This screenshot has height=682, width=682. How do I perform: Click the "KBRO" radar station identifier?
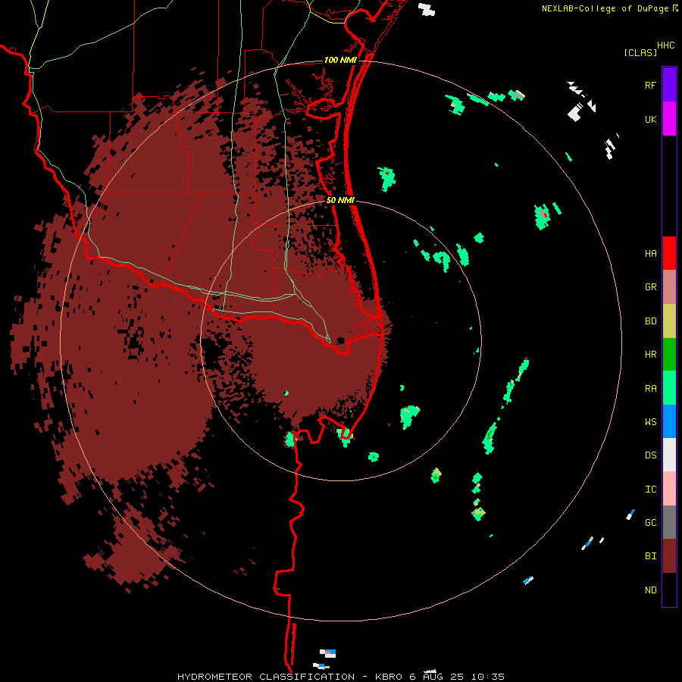coord(389,677)
